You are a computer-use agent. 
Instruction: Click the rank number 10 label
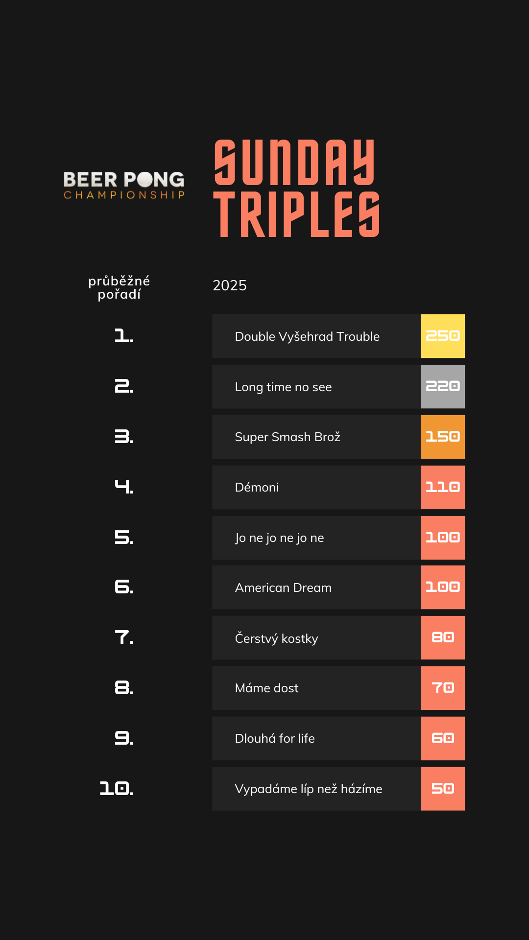click(117, 789)
